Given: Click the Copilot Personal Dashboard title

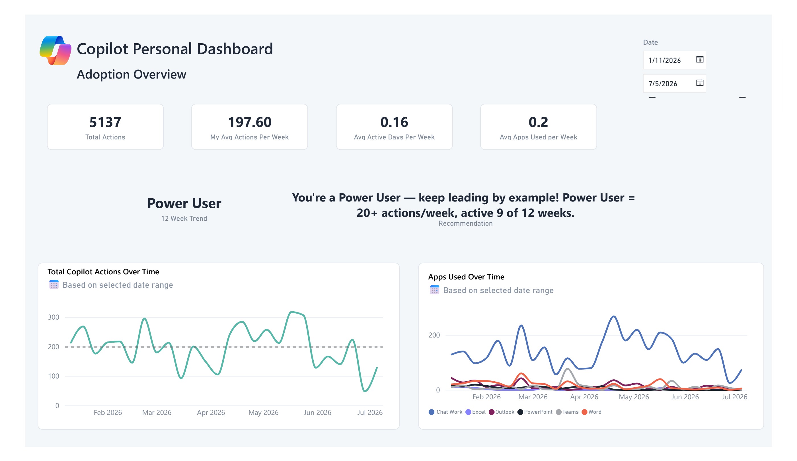Looking at the screenshot, I should 174,49.
